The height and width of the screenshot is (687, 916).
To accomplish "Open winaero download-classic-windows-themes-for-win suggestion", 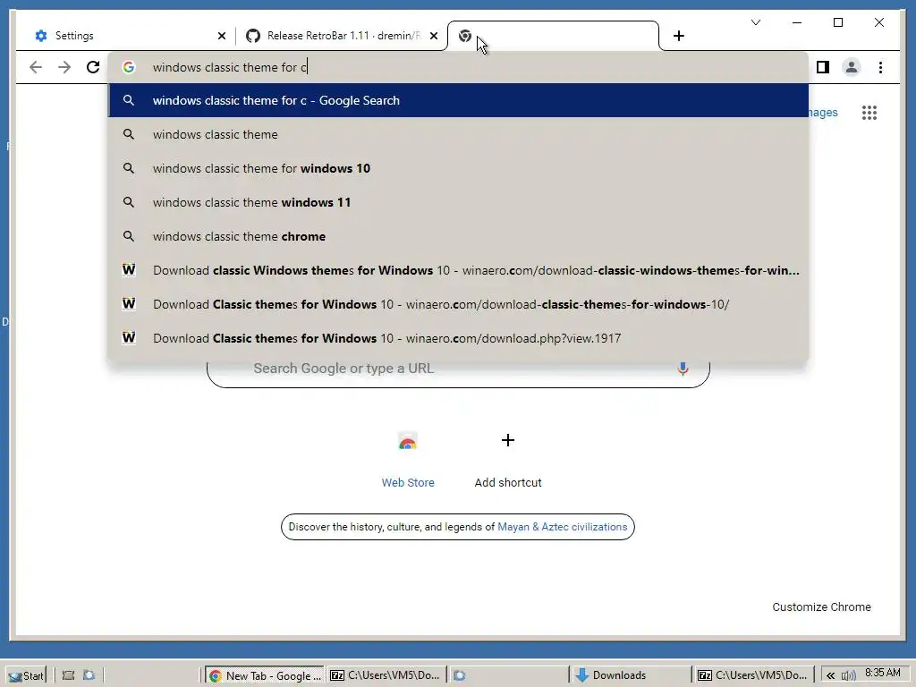I will click(x=458, y=270).
